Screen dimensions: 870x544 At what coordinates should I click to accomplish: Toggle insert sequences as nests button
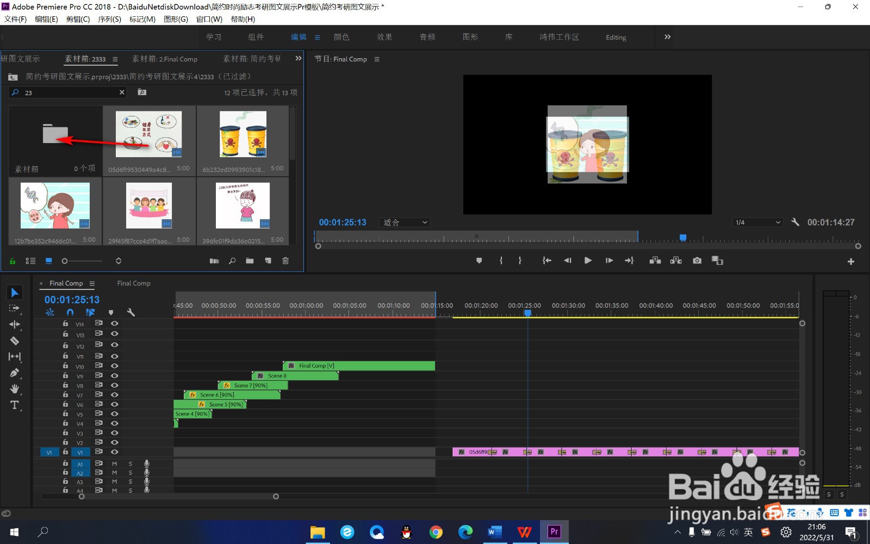(50, 312)
